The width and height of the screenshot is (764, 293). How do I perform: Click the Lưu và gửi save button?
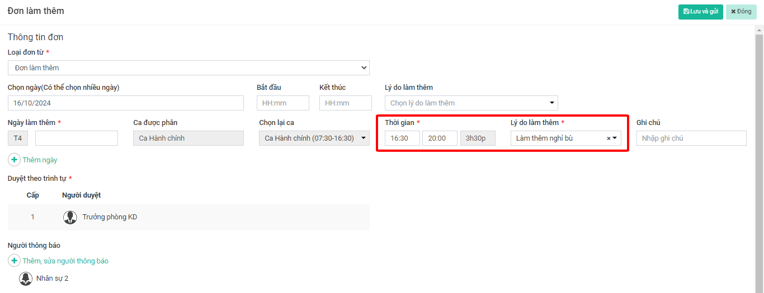pos(700,12)
